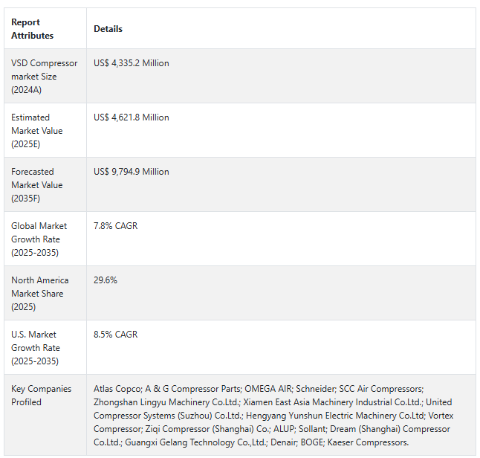
Task: Click the US$ 9,794.9 Million value
Action: coord(132,172)
